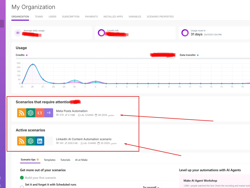Click the chart data point at day 27
The image size is (250, 188).
click(x=43, y=79)
